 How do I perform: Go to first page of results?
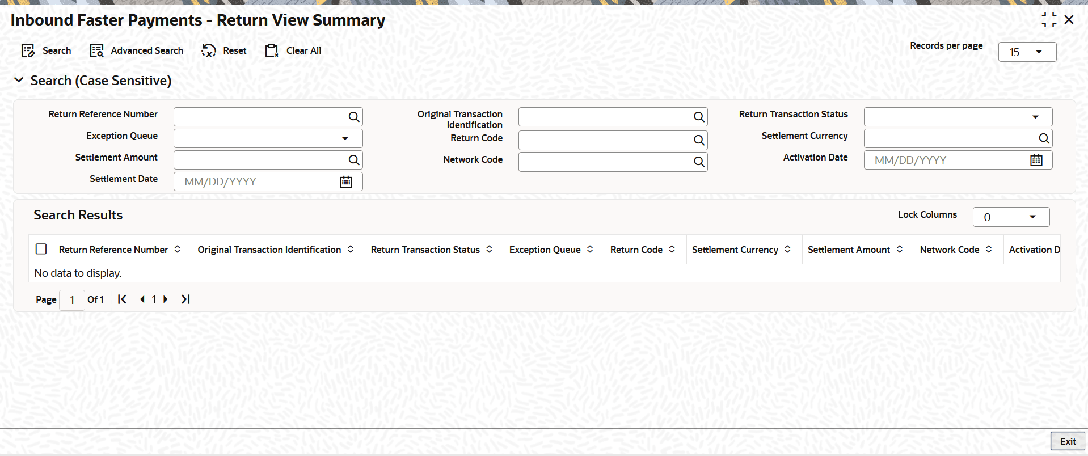(122, 299)
